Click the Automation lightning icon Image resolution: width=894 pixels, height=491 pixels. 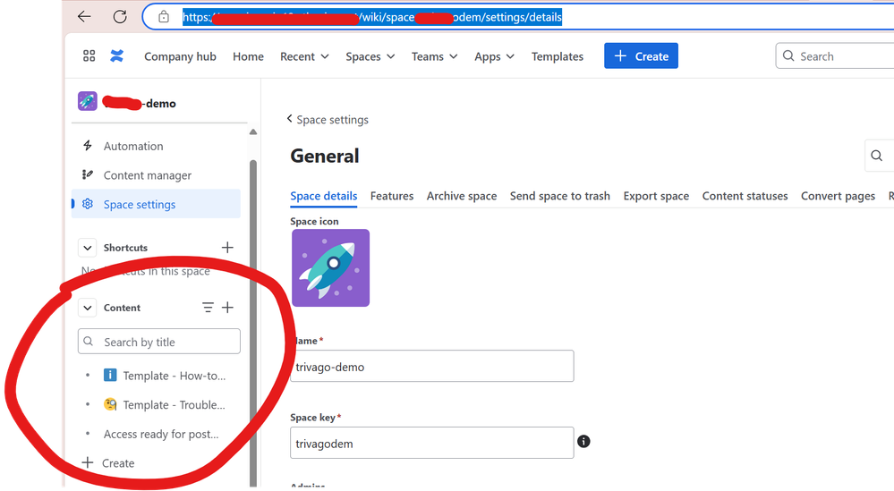point(87,145)
